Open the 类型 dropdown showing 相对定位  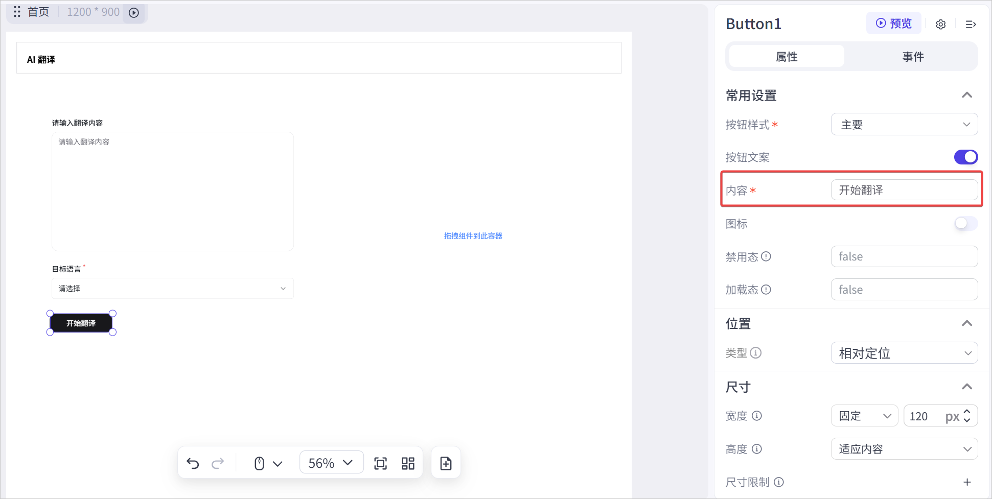coord(904,353)
